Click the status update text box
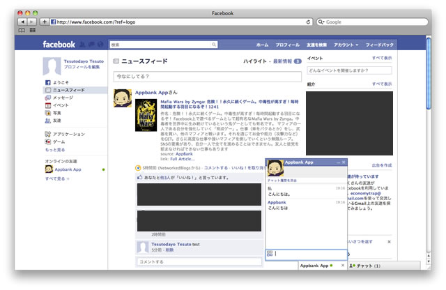The image size is (446, 290). coord(208,77)
